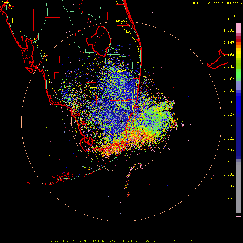Click the DCC product label
Viewport: 243px width, 243px height.
(x=237, y=16)
